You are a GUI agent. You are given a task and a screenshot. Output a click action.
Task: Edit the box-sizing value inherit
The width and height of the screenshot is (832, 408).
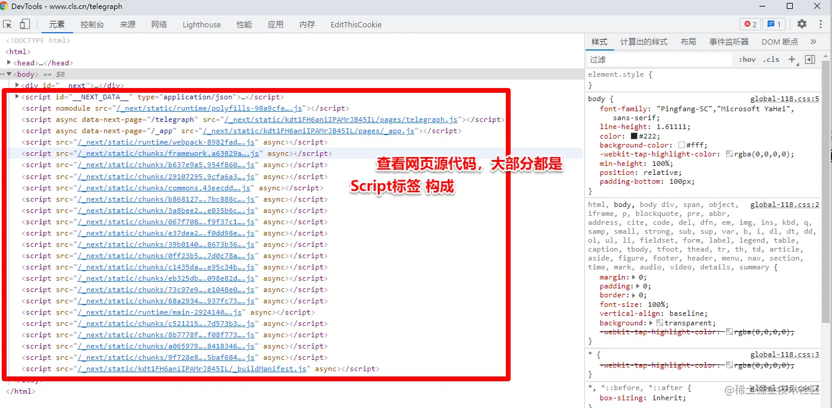pos(668,398)
